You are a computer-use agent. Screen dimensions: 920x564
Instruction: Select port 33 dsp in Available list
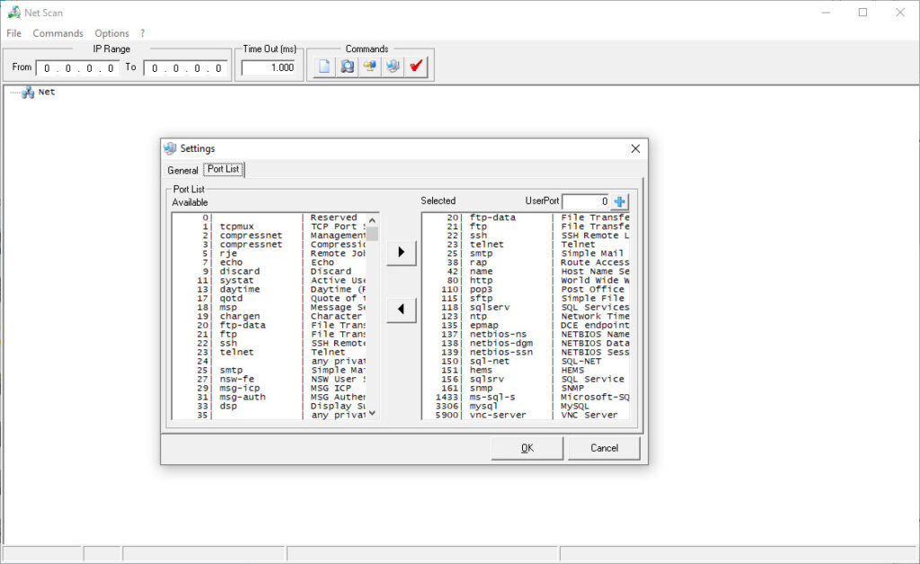(x=270, y=406)
